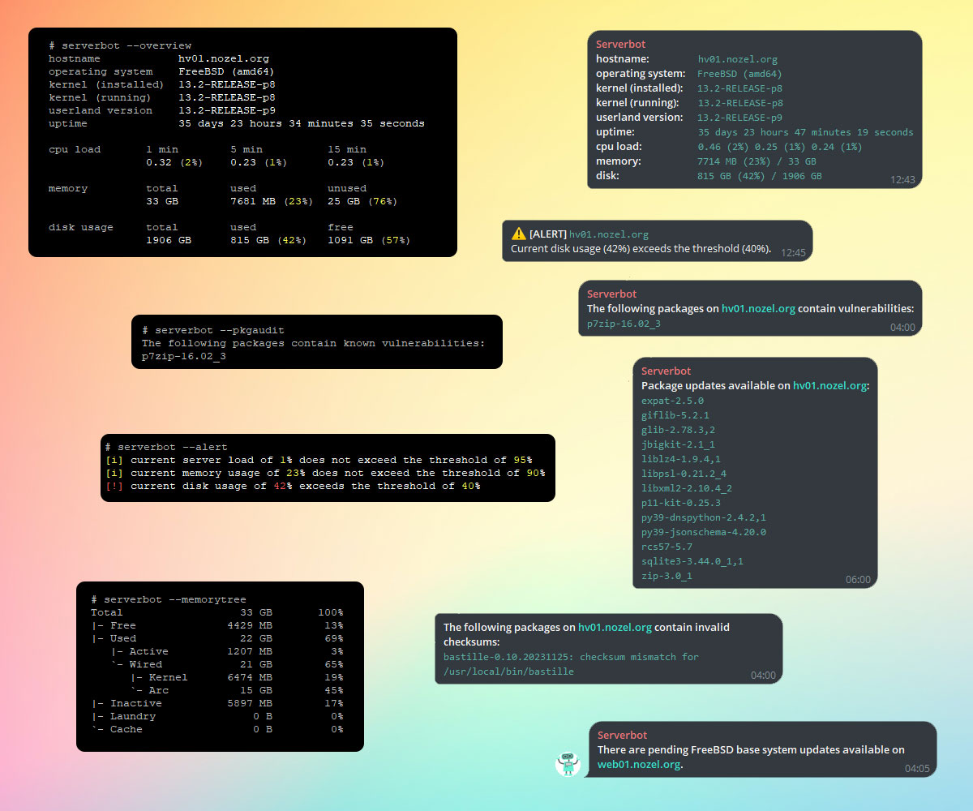
Task: Click Serverbot name in vulnerabilities message
Action: [611, 294]
